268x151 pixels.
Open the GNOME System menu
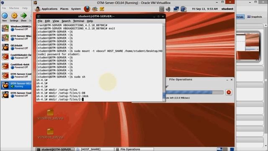[76, 9]
